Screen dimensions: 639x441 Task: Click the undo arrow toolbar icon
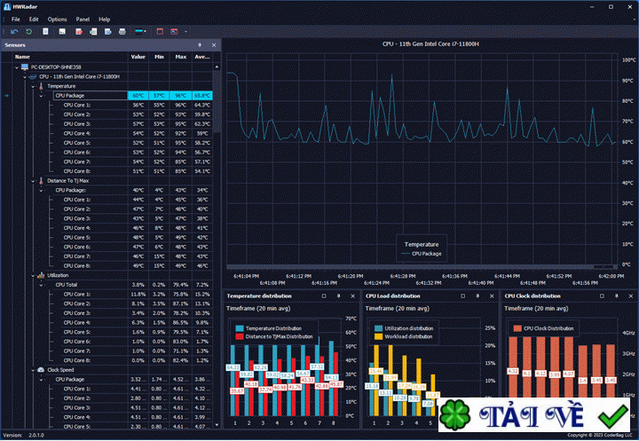click(14, 32)
